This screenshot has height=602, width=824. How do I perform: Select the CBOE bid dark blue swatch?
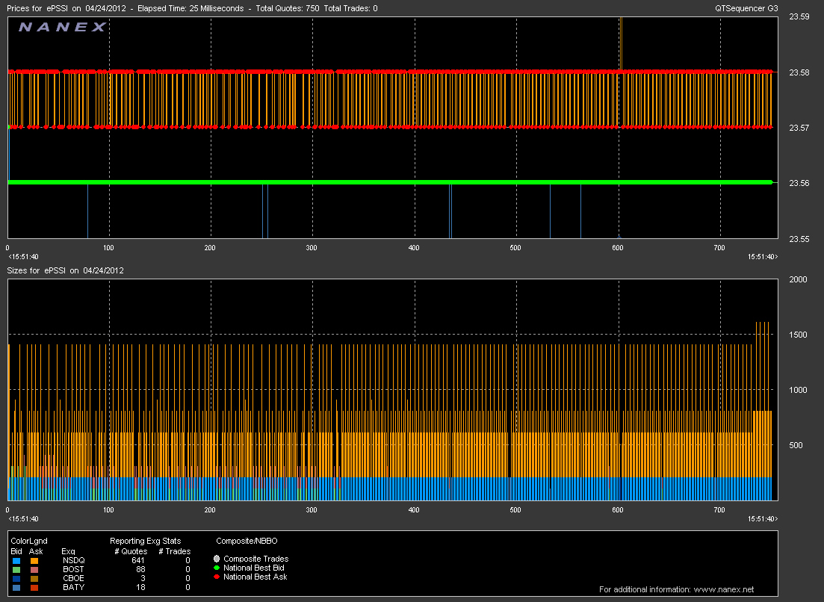pos(16,578)
